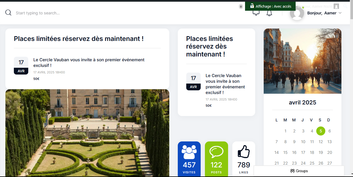Viewport: 353px width, 177px height.
Task: Select day 6 in the April calendar
Action: (330, 131)
